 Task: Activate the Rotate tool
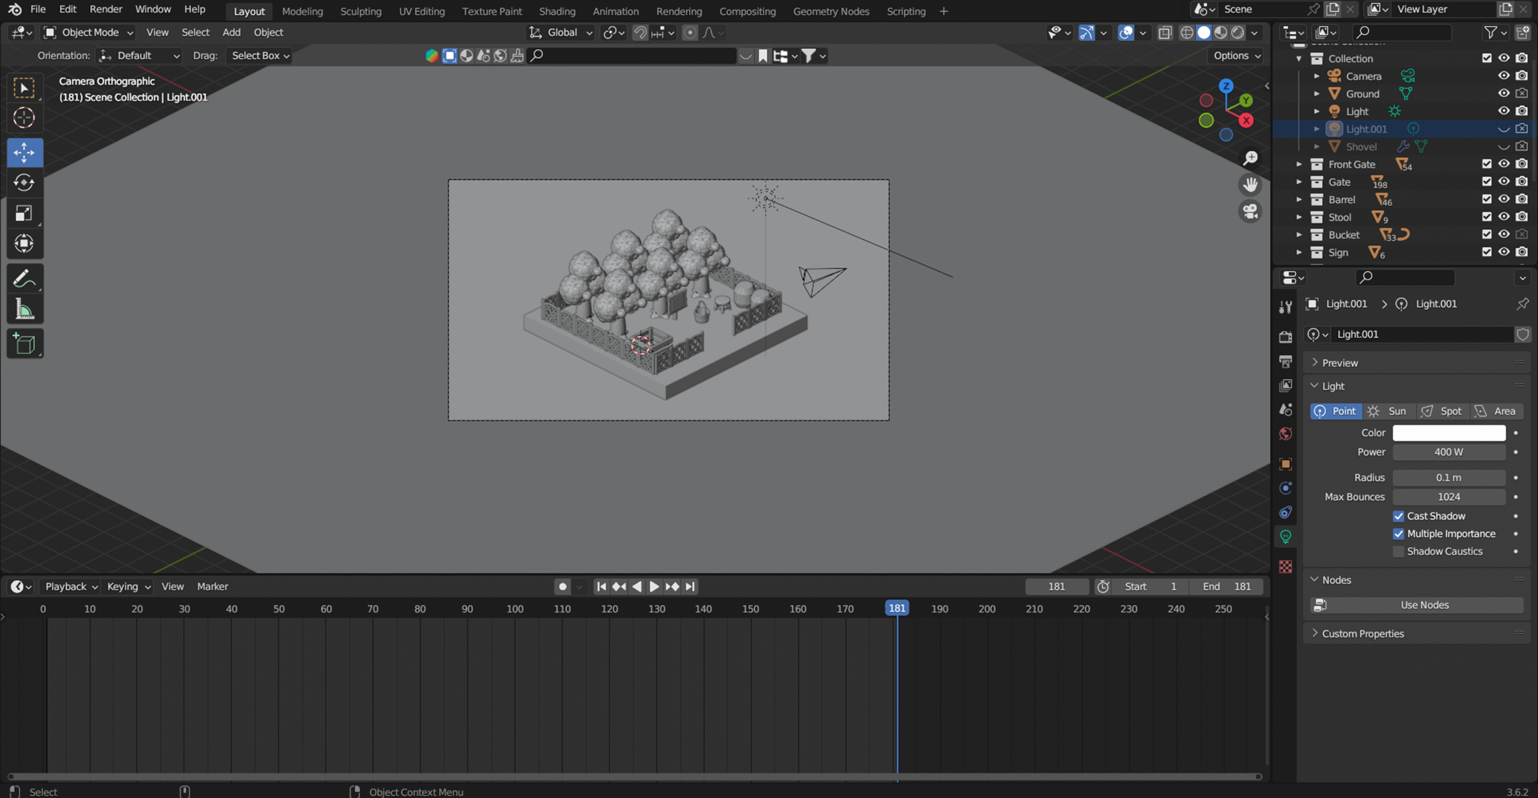[25, 183]
